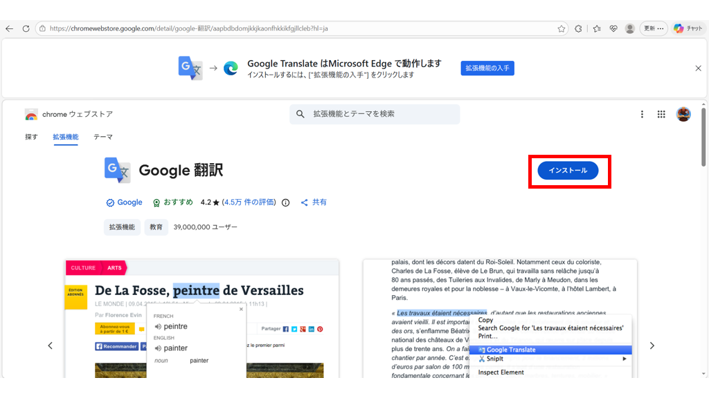Switch to the 探す tab
This screenshot has width=709, height=398.
[31, 137]
